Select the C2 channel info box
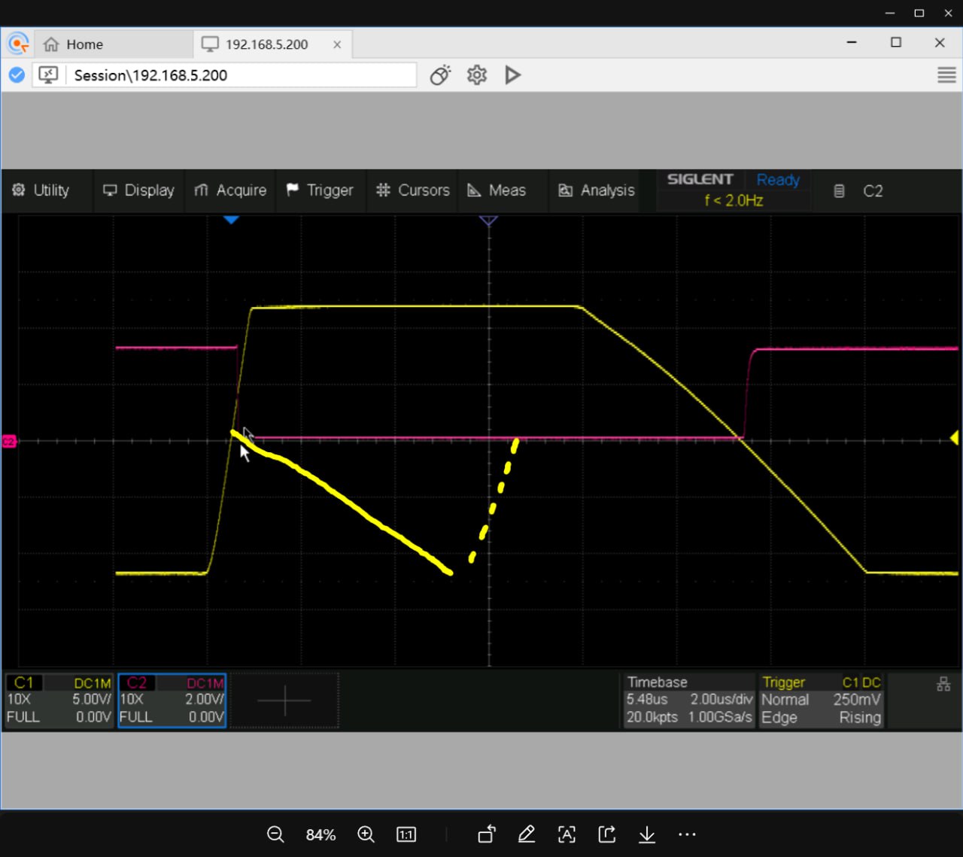 (172, 700)
